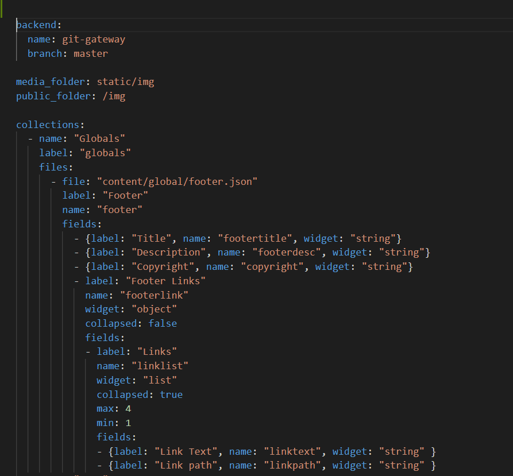
Task: Click the string "Footer" label value
Action: (x=125, y=195)
